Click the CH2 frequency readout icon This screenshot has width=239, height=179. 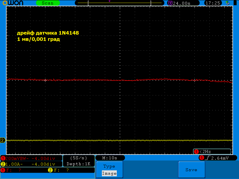coord(50,170)
